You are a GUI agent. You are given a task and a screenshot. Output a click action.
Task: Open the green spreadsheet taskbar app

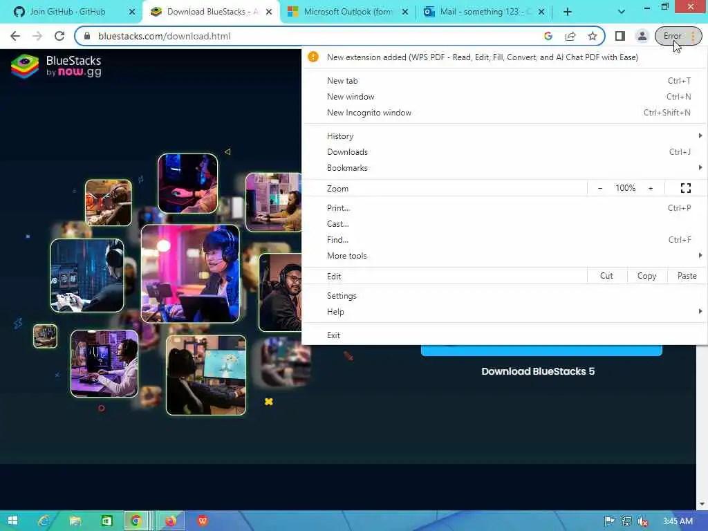[106, 521]
